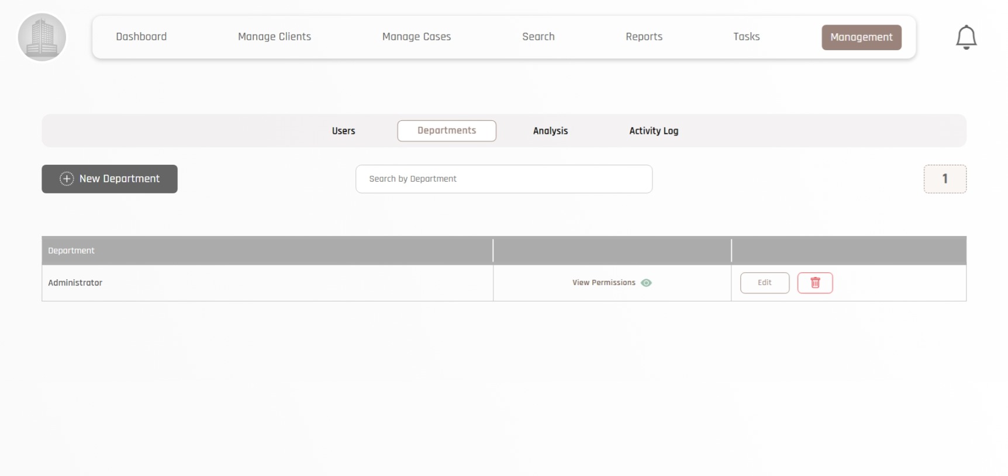Focus the Search by Department field
Image resolution: width=1008 pixels, height=476 pixels.
click(503, 179)
